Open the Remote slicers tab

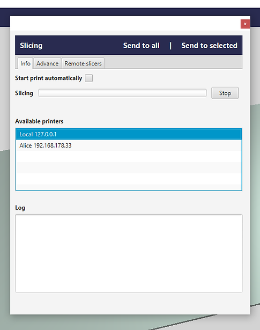(x=83, y=63)
